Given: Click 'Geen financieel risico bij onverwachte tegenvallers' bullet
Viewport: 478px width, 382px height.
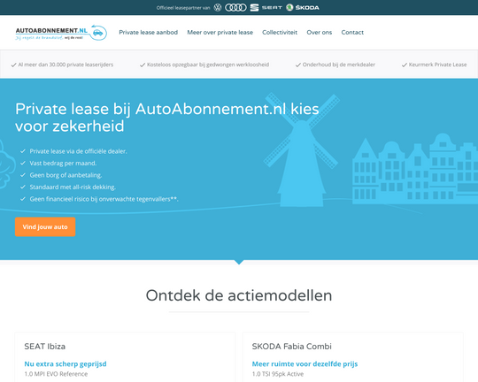Looking at the screenshot, I should point(104,199).
